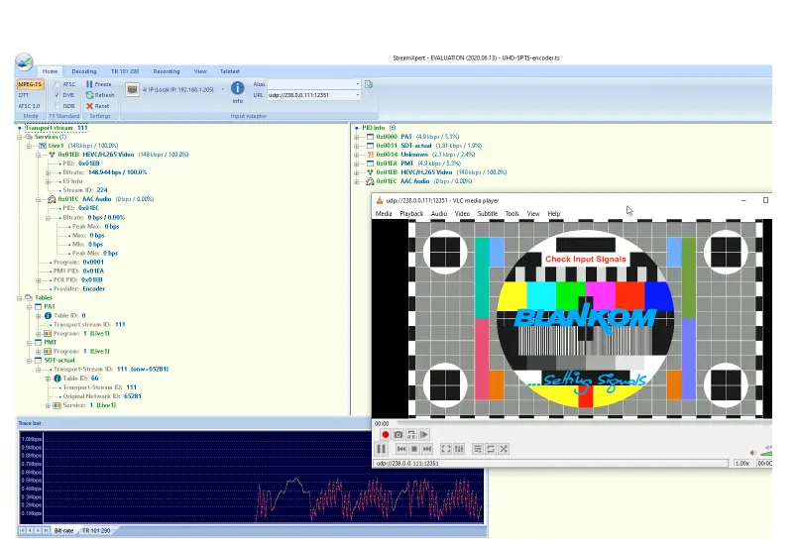Click the document icon next to Alias field

(x=369, y=84)
